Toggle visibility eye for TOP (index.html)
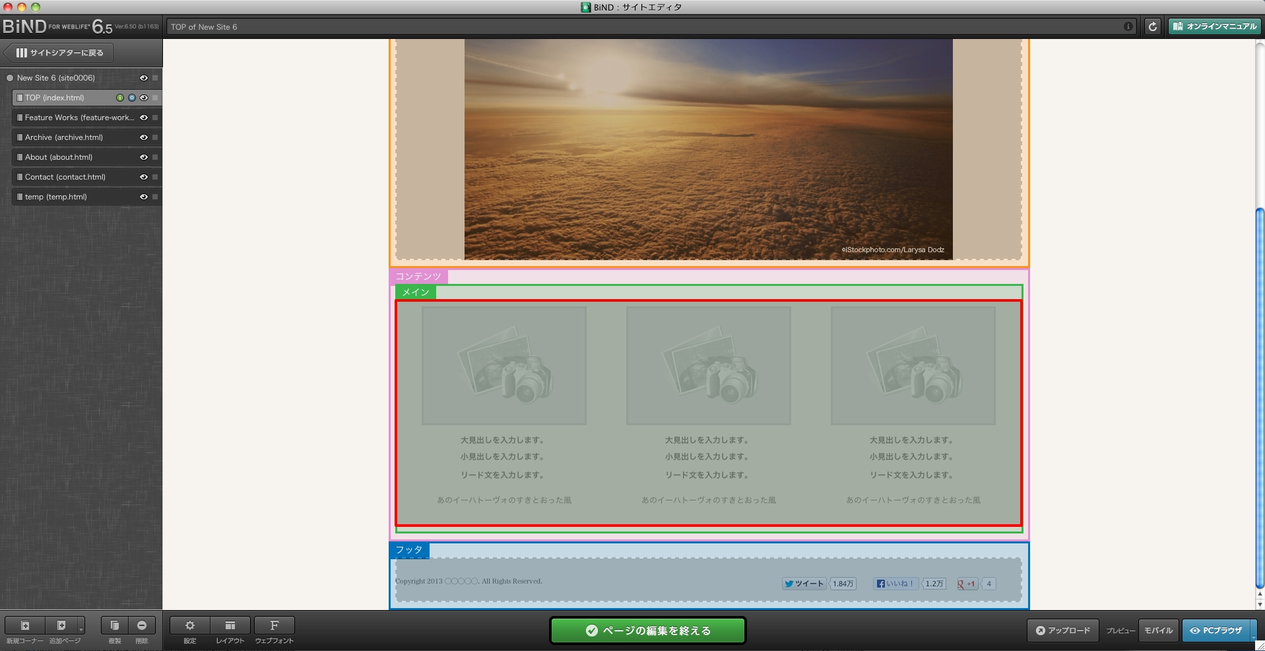The image size is (1265, 651). (x=143, y=98)
